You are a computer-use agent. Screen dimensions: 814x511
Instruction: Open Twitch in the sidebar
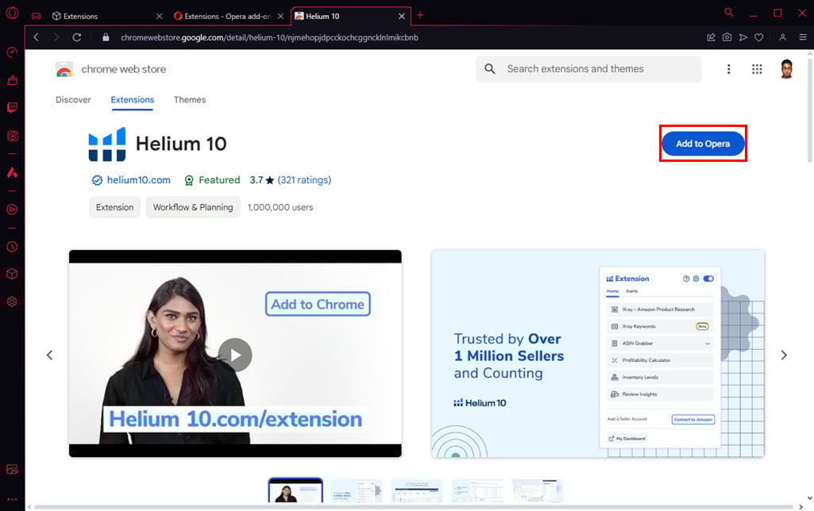click(x=12, y=107)
